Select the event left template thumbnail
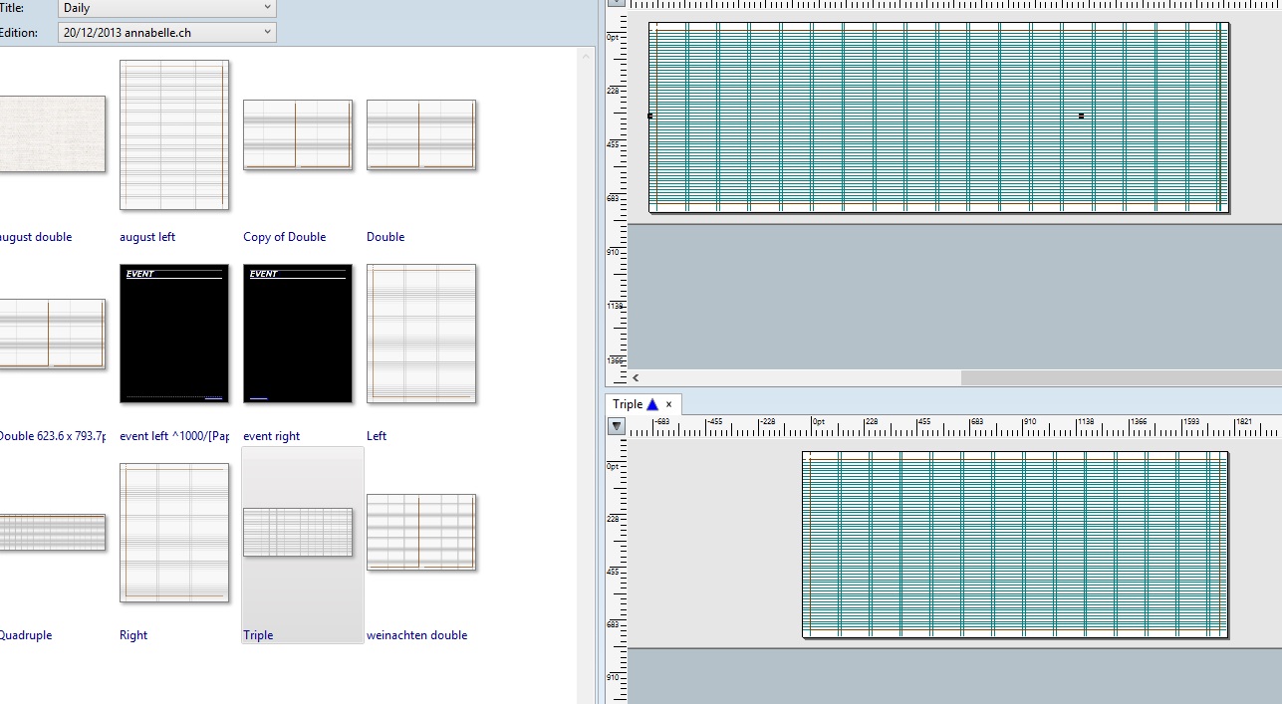The width and height of the screenshot is (1282, 704). [x=174, y=334]
